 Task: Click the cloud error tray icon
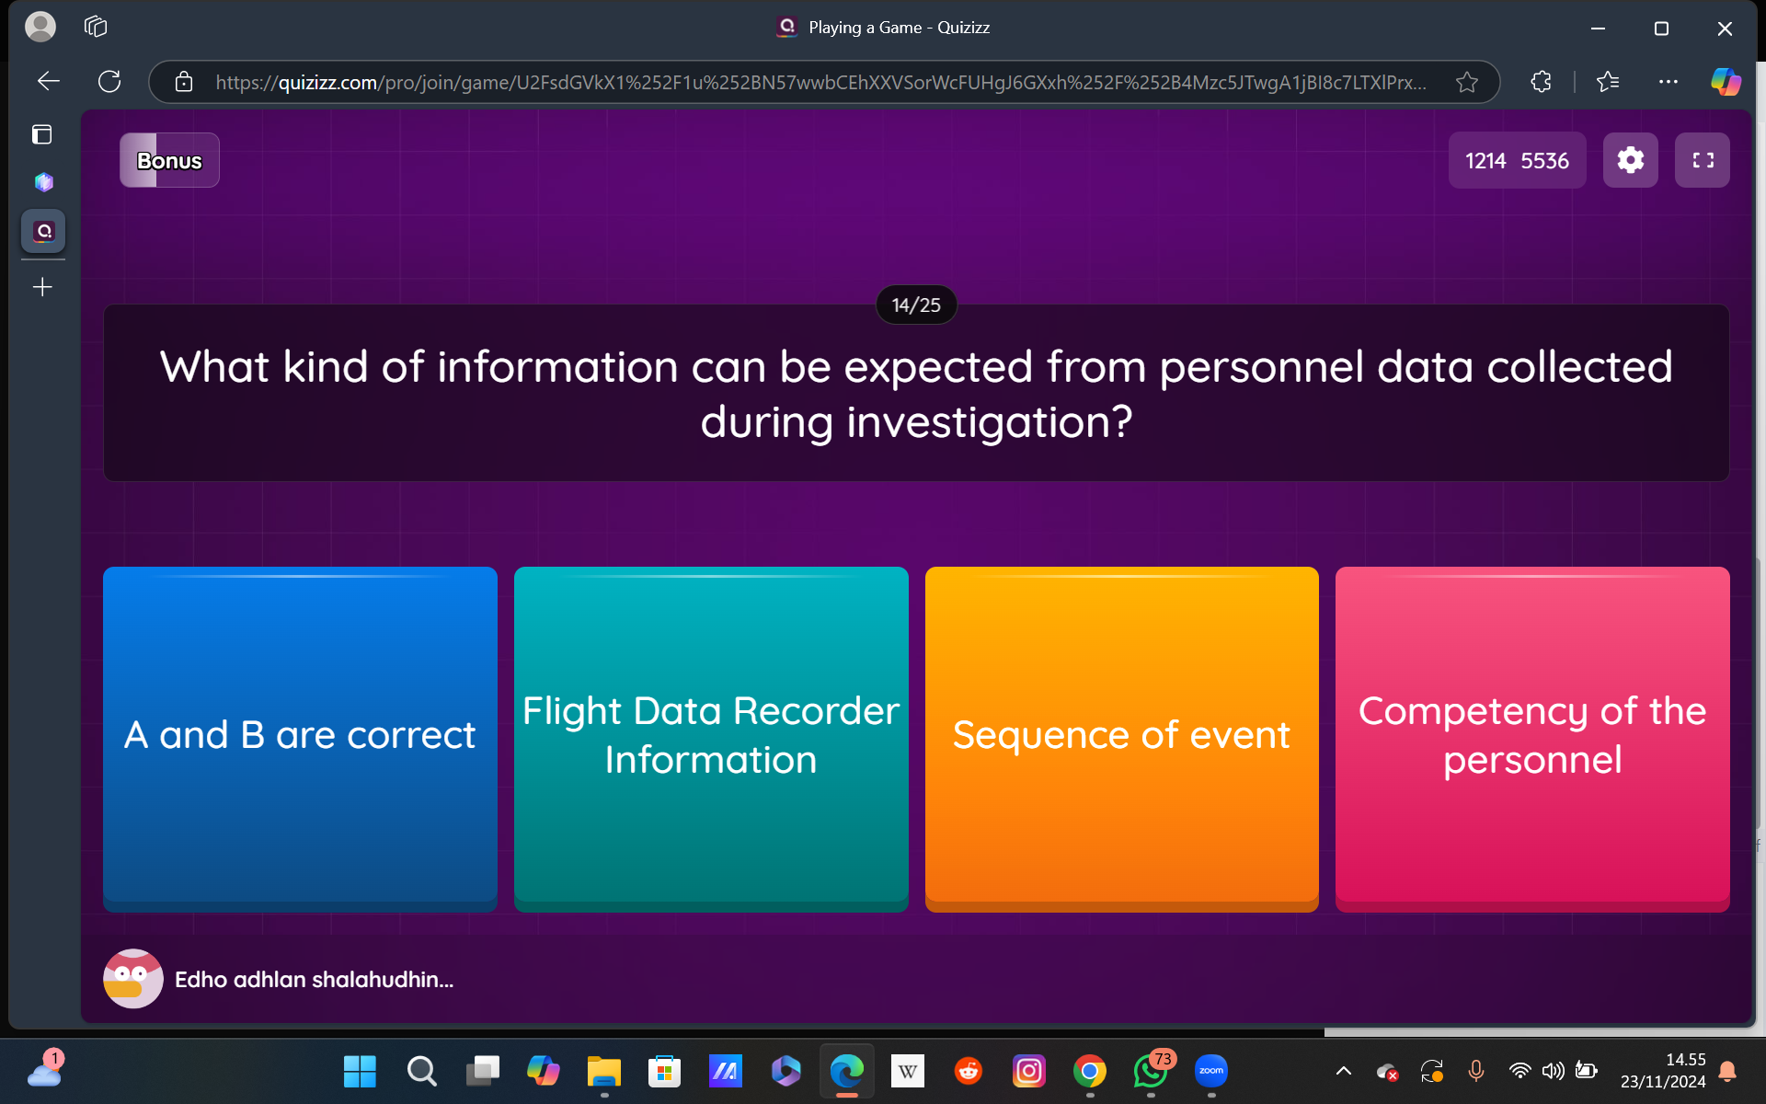coord(1388,1071)
